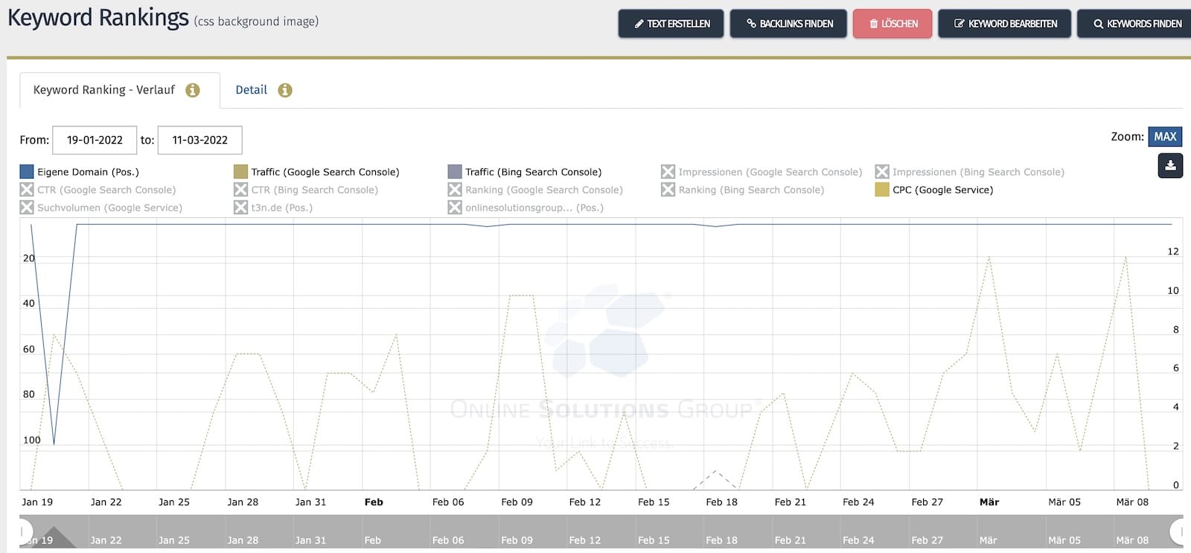Click the info icon beside Keyword Ranking - Verlauf
1191x553 pixels.
193,90
